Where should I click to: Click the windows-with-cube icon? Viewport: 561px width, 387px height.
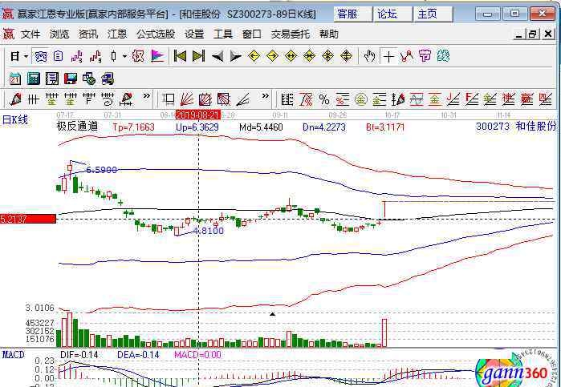pyautogui.click(x=89, y=79)
